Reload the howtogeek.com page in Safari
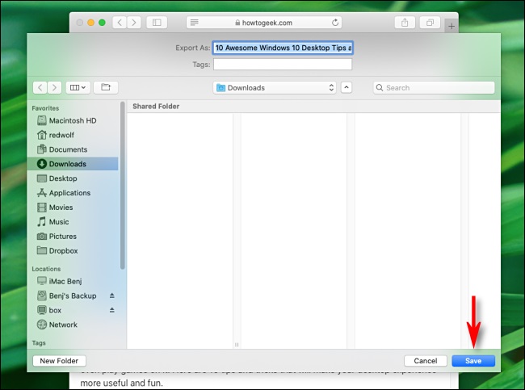 point(335,23)
